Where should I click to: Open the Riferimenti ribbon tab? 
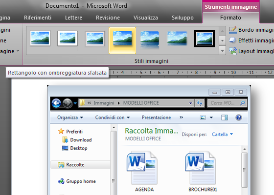click(x=38, y=18)
